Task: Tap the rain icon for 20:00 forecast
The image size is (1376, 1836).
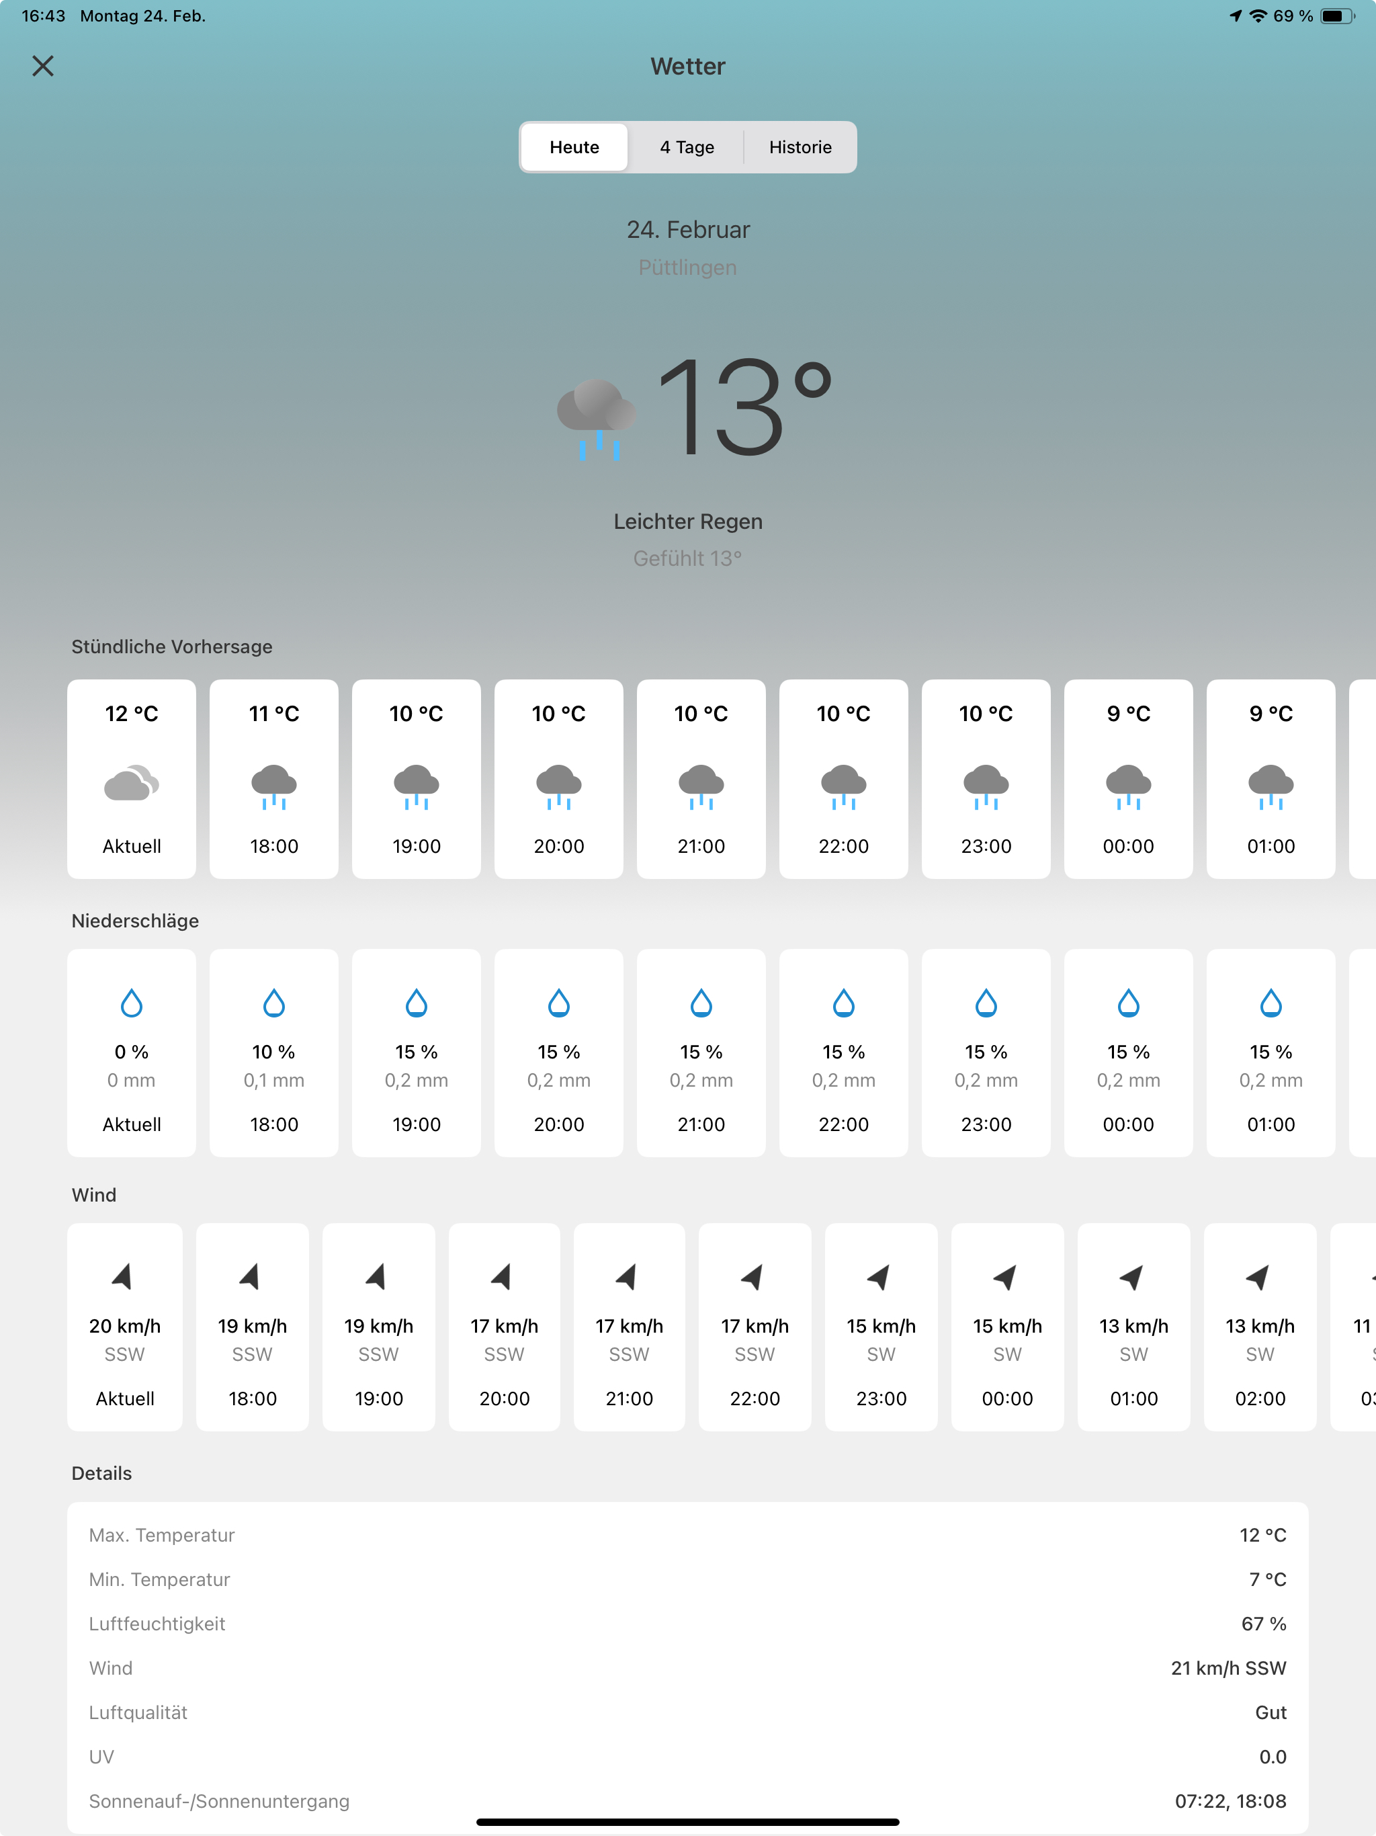Action: pyautogui.click(x=558, y=787)
